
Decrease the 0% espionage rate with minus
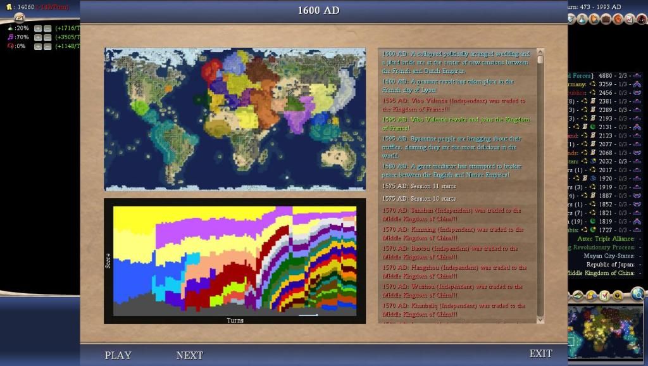point(47,47)
